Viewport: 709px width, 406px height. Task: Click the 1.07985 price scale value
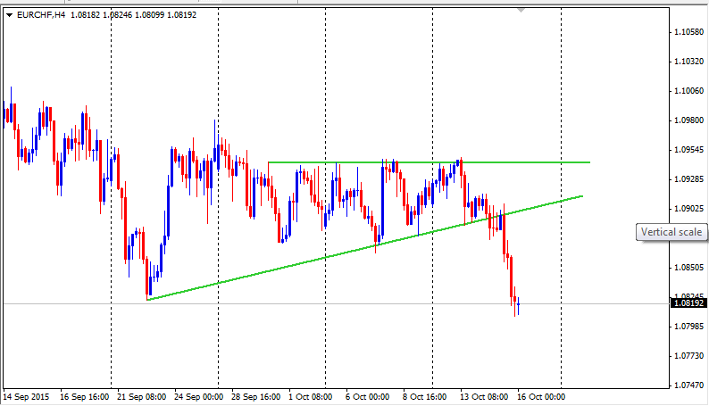pos(688,326)
